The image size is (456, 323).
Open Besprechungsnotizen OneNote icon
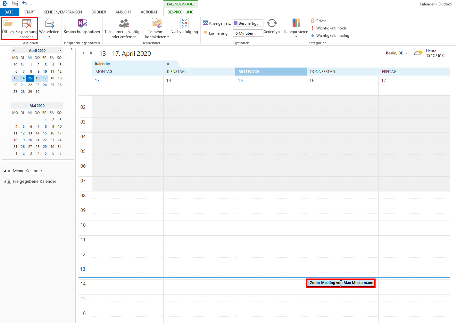pyautogui.click(x=82, y=24)
